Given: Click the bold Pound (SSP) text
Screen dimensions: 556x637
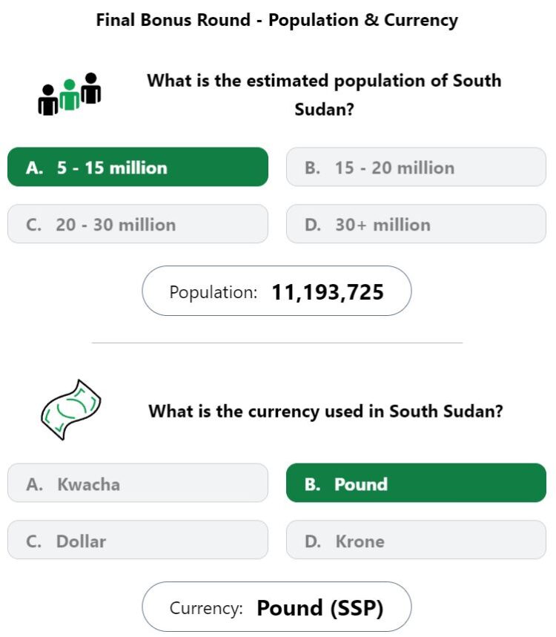Looking at the screenshot, I should 320,608.
